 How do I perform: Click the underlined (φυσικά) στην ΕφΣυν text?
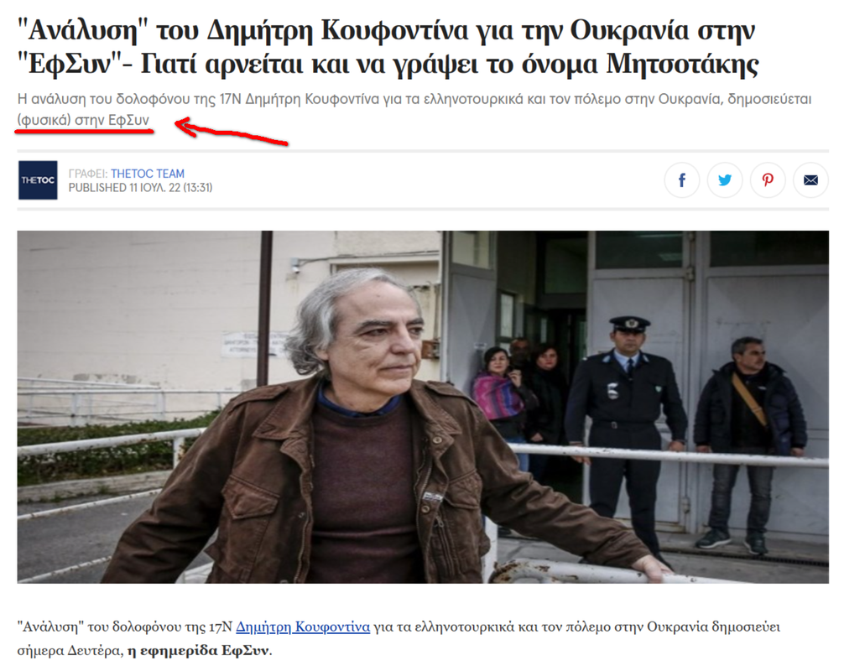pos(83,120)
